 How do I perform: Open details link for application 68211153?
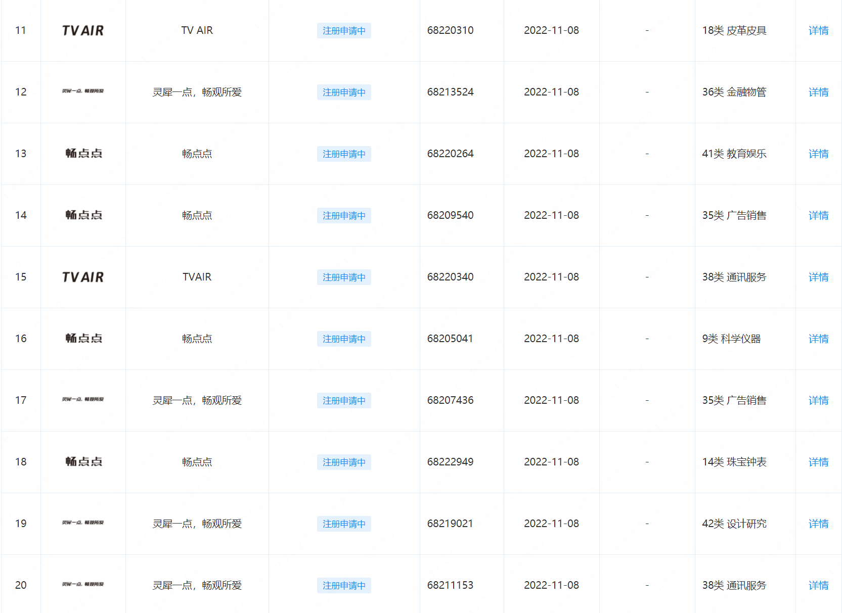[818, 586]
